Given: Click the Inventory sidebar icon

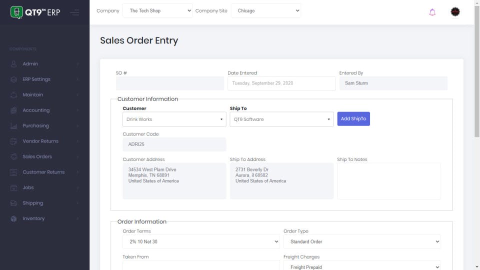Looking at the screenshot, I should pyautogui.click(x=13, y=219).
